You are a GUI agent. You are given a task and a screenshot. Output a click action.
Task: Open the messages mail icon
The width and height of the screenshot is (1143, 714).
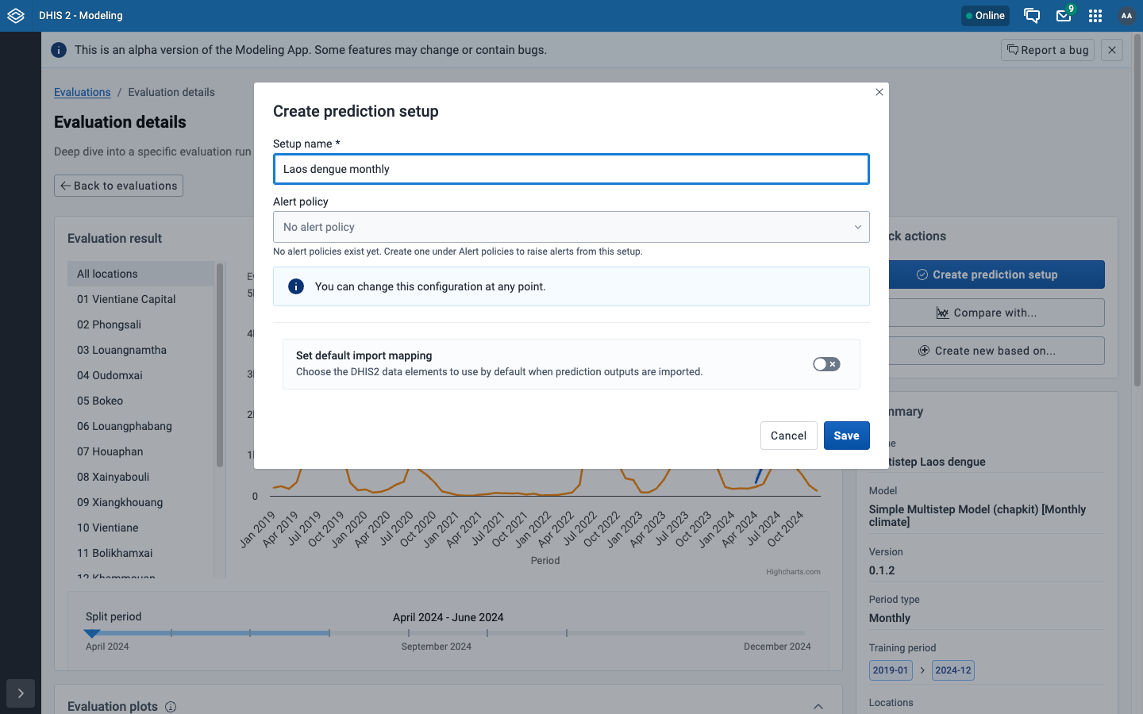(1064, 16)
